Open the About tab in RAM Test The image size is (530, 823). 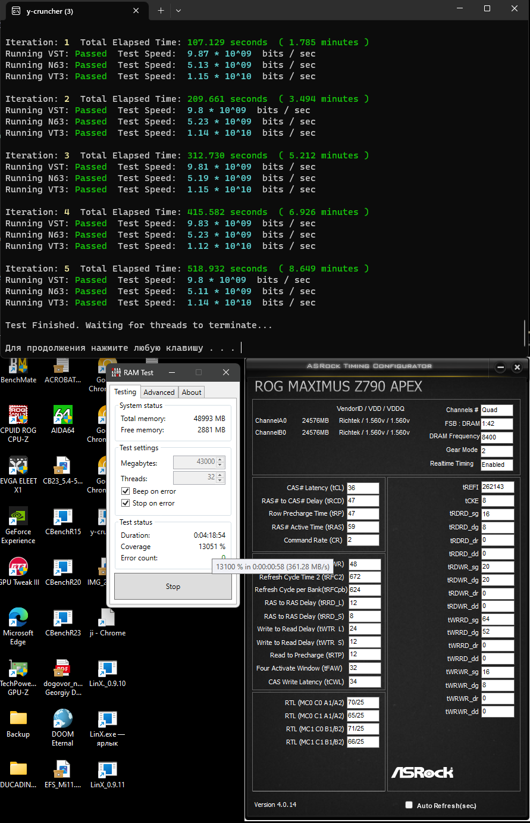[192, 392]
